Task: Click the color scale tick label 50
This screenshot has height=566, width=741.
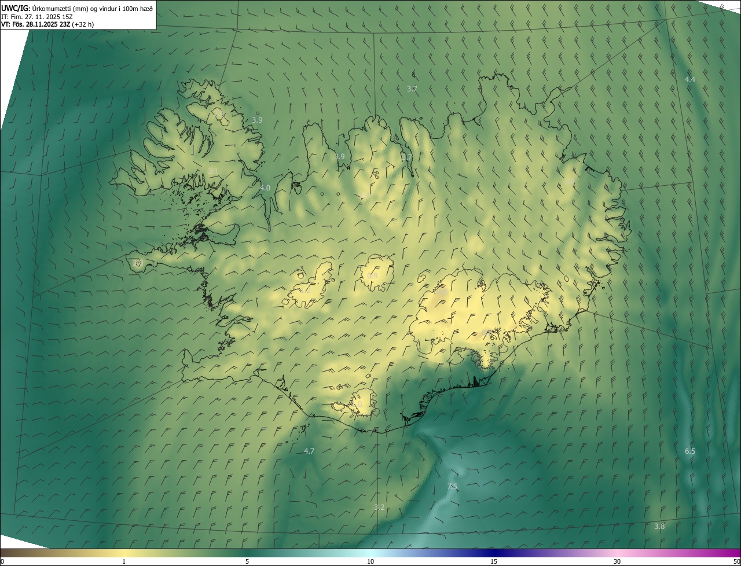Action: point(736,561)
